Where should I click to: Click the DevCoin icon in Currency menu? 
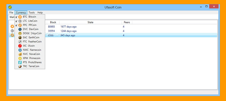(20, 29)
